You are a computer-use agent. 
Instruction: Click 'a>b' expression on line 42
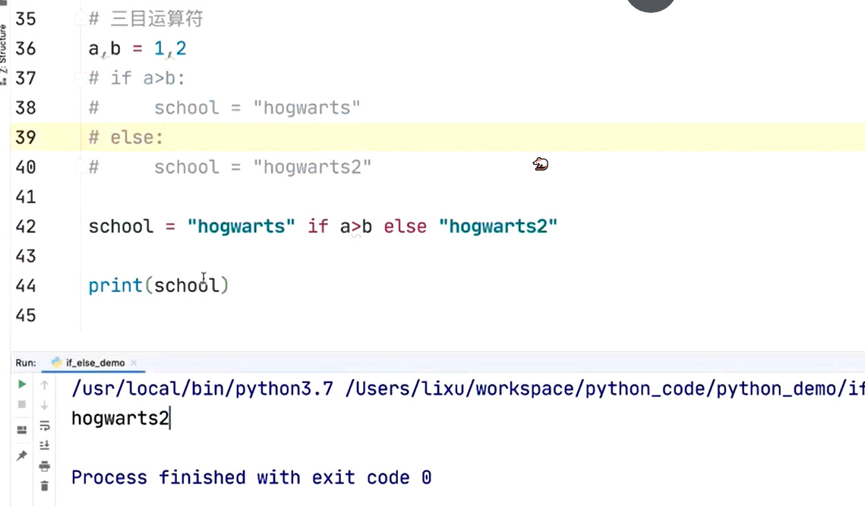click(x=356, y=227)
